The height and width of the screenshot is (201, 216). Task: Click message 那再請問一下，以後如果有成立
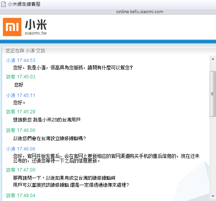(x=64, y=178)
